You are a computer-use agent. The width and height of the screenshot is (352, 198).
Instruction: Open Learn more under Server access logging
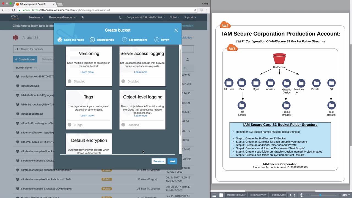click(141, 72)
